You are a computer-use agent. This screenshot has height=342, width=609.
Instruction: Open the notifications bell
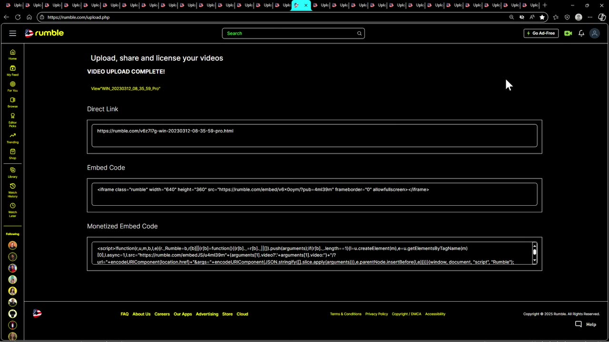pyautogui.click(x=581, y=33)
